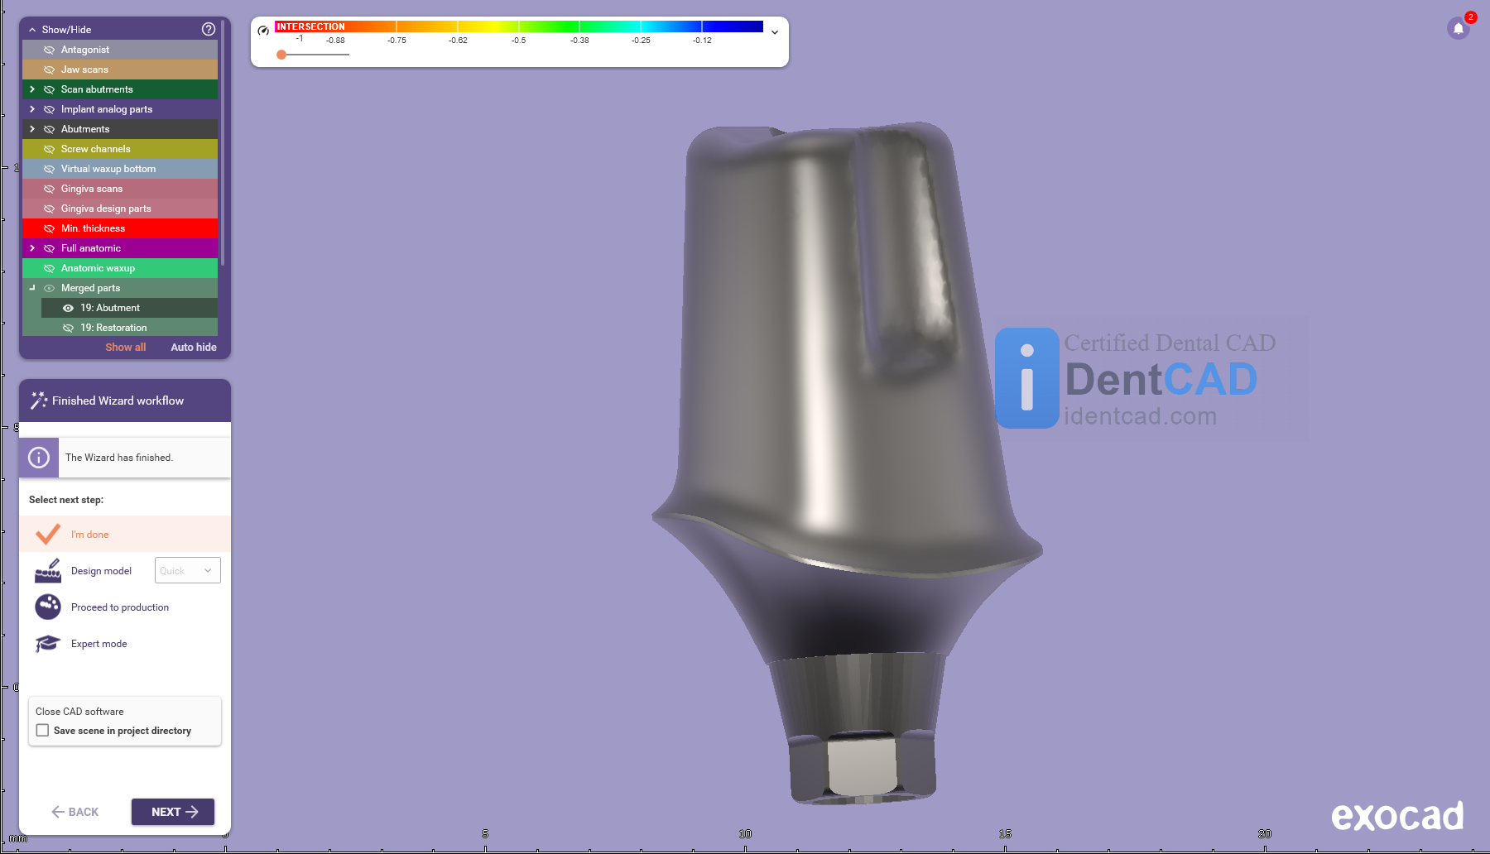This screenshot has height=854, width=1490.
Task: Open Show/Hide help question mark
Action: pos(209,29)
